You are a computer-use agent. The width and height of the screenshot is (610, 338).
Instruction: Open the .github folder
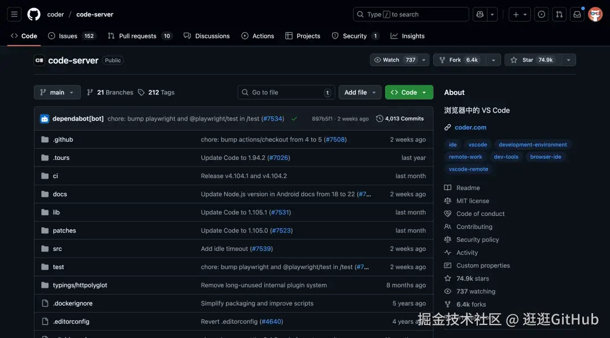pyautogui.click(x=63, y=140)
